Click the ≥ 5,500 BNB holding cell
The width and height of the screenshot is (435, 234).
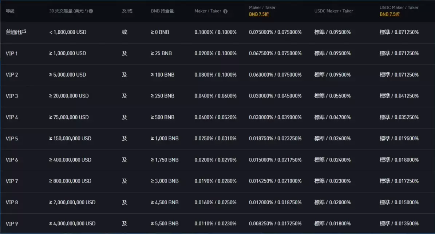coord(165,223)
